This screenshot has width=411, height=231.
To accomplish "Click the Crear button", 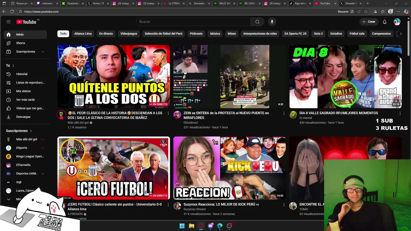I will (x=369, y=22).
